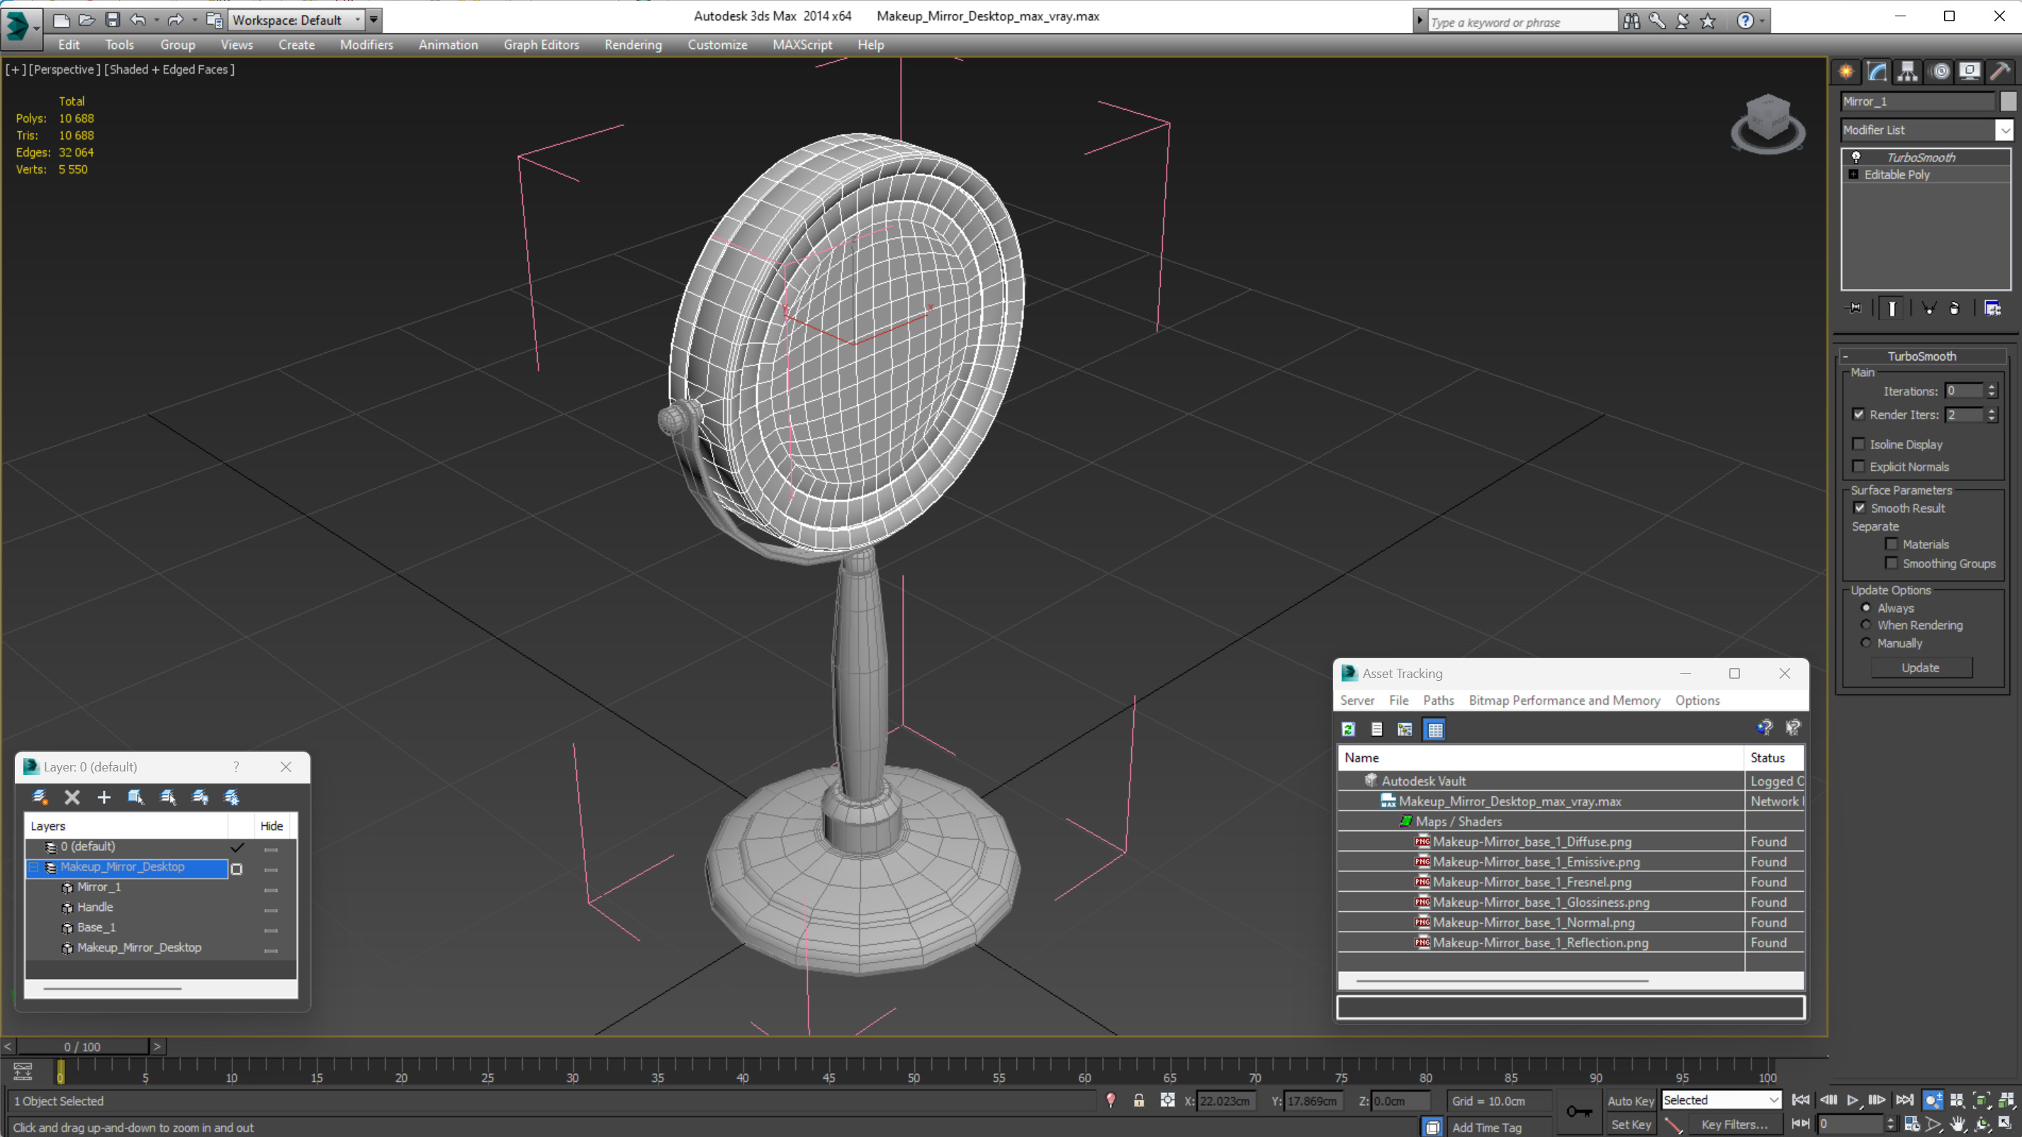
Task: Click the Redo arrow icon
Action: (x=175, y=20)
